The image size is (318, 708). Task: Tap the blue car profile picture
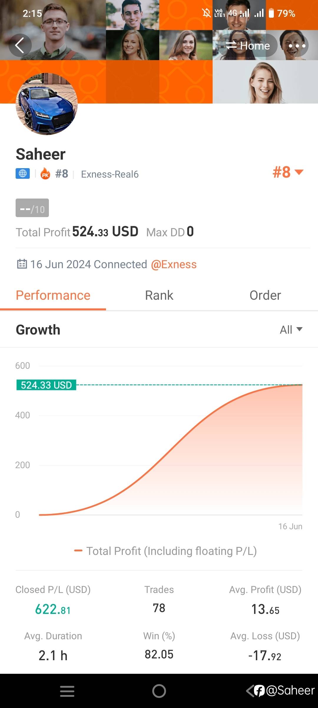click(x=47, y=104)
